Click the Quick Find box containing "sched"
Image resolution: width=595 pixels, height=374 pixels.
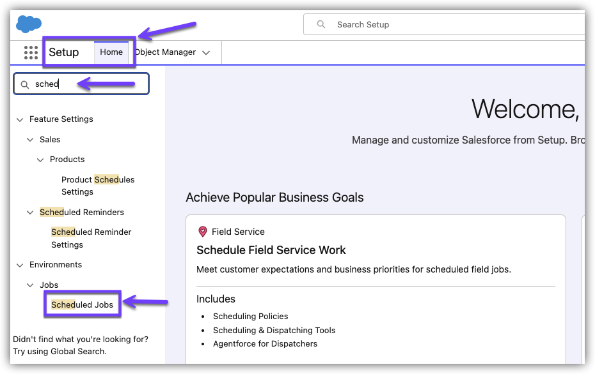pyautogui.click(x=90, y=84)
